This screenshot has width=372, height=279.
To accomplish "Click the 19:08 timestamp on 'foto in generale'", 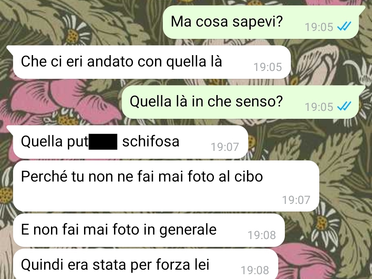I will [262, 235].
